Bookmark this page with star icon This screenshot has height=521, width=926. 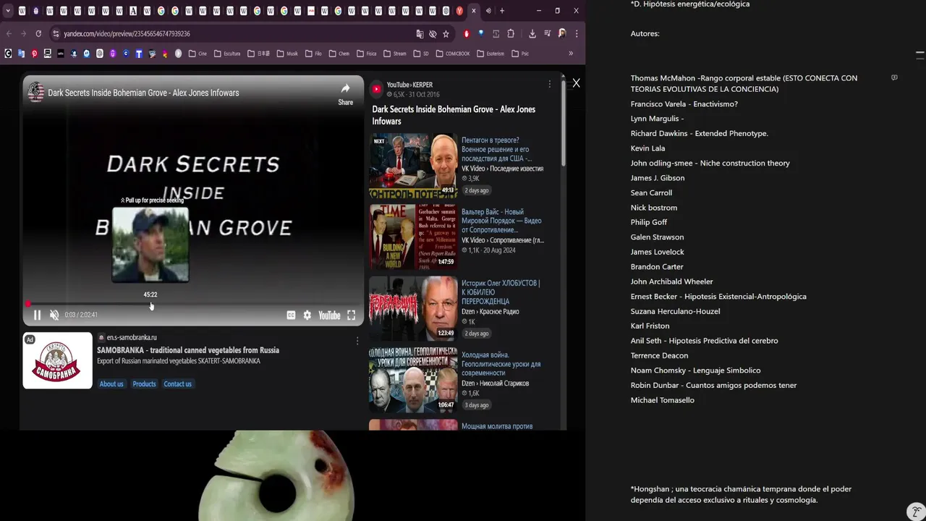pyautogui.click(x=446, y=33)
